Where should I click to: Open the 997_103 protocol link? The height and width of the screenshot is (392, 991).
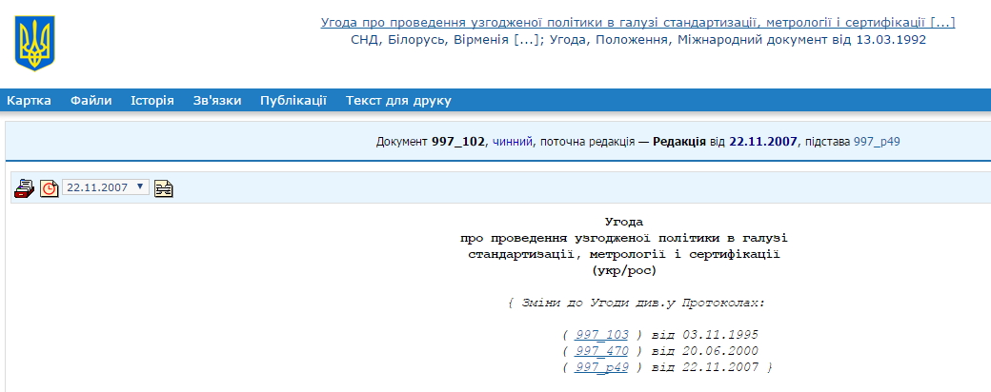[x=601, y=335]
